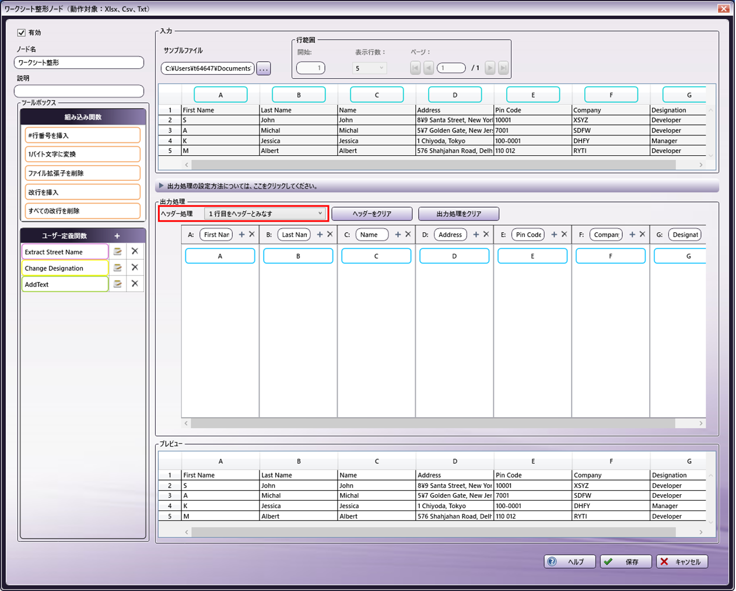736x591 pixels.
Task: Select the 1バイト文字に変換 function
Action: [83, 154]
